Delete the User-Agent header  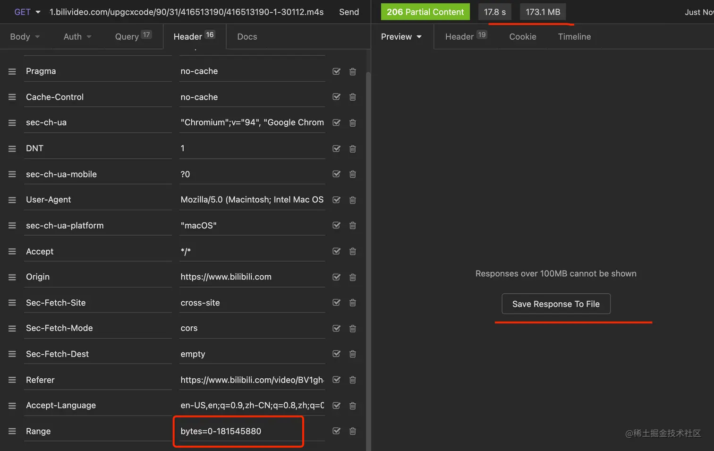pos(352,200)
